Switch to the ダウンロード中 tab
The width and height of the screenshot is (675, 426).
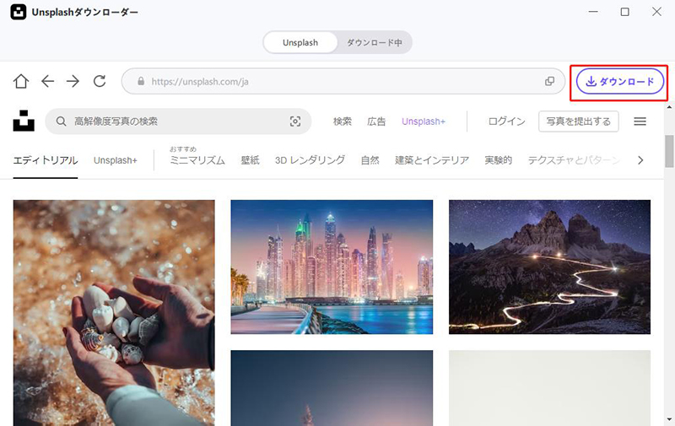click(x=374, y=42)
